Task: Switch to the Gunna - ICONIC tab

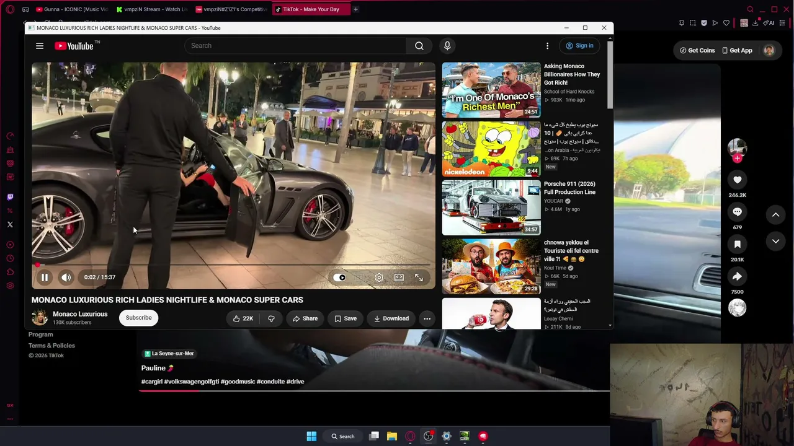Action: (71, 9)
